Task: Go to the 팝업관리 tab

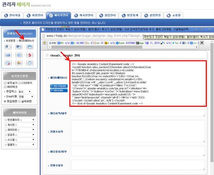Action: pos(107,15)
